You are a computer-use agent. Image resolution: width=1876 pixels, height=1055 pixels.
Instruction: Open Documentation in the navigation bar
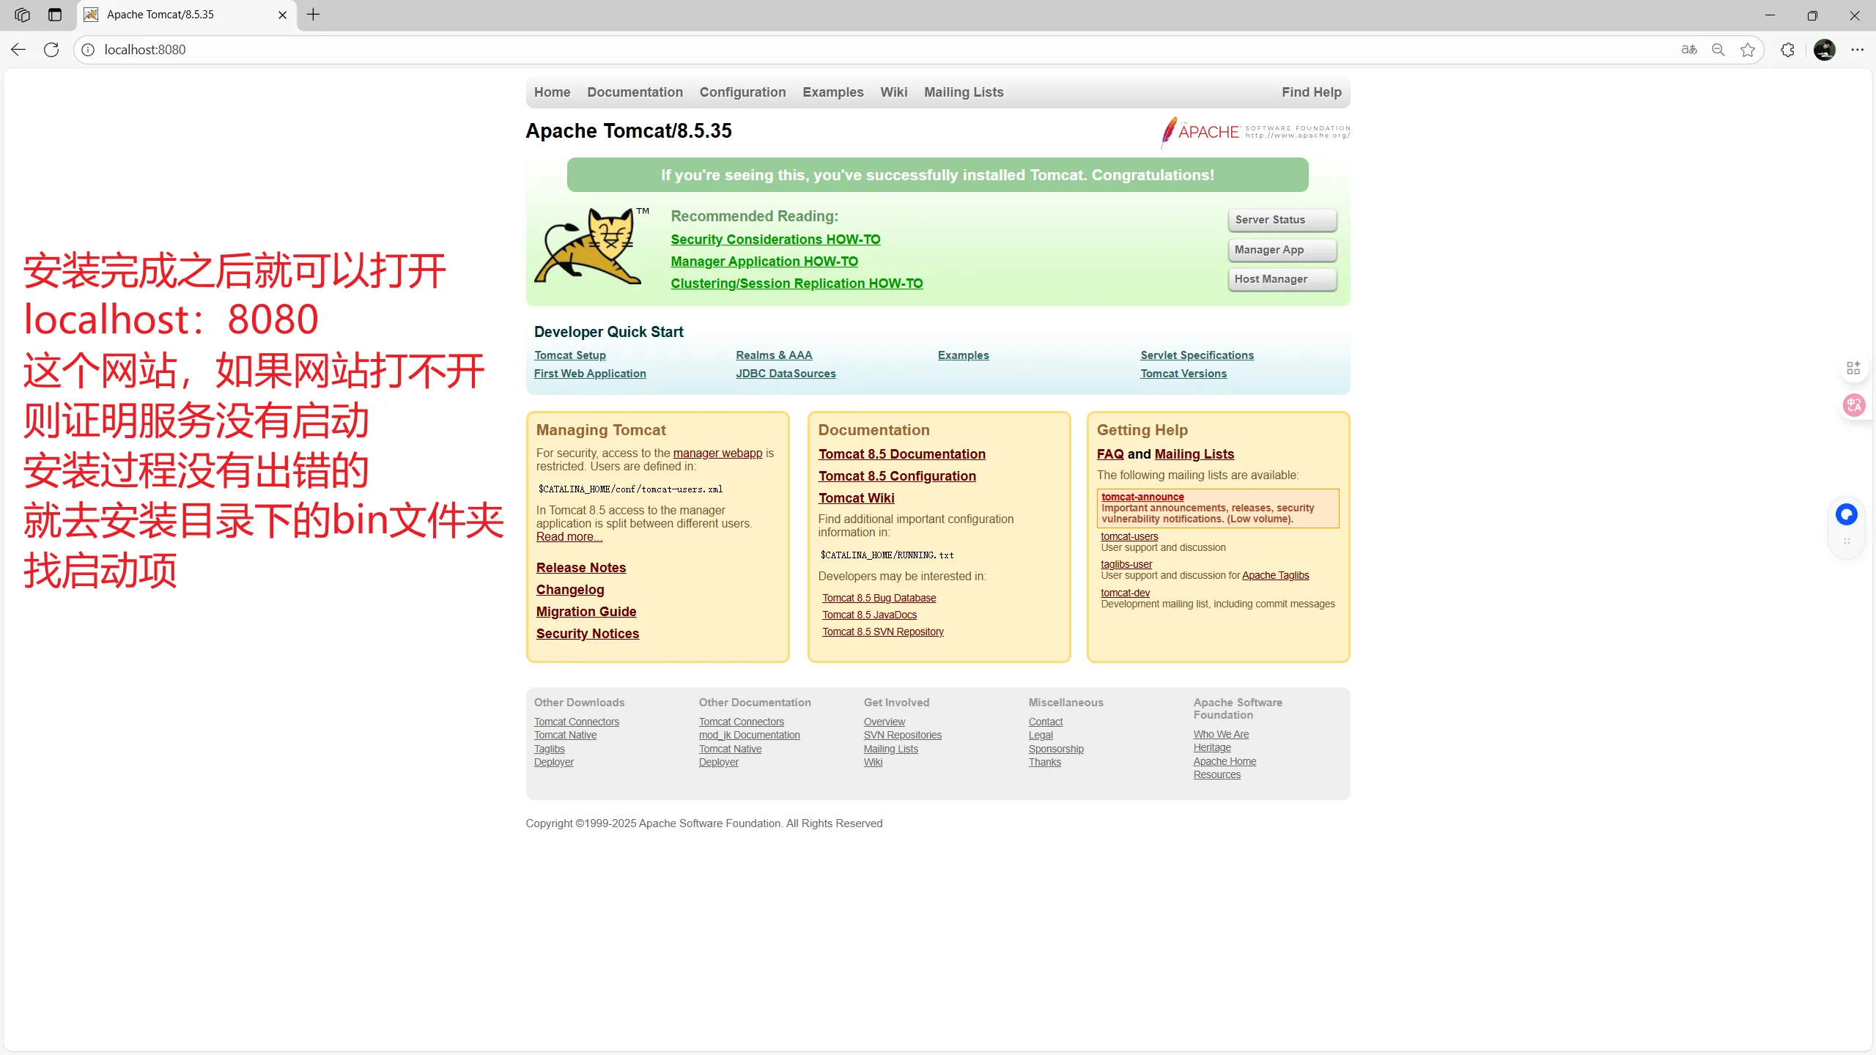pyautogui.click(x=635, y=92)
